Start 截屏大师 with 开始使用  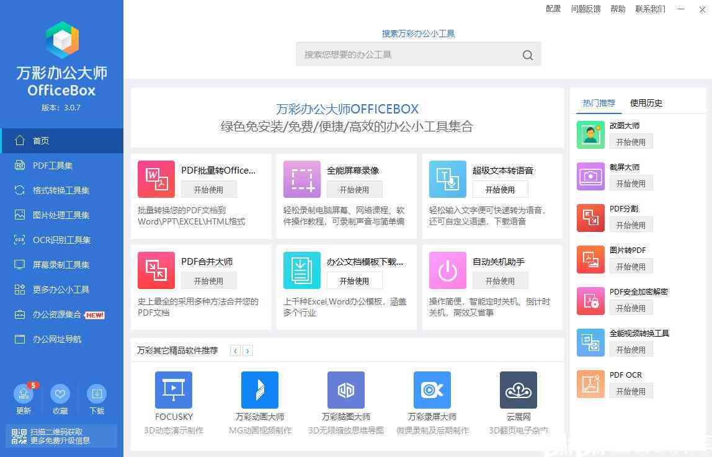[631, 184]
